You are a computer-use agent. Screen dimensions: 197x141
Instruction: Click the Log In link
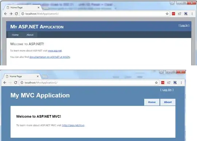(x=184, y=26)
